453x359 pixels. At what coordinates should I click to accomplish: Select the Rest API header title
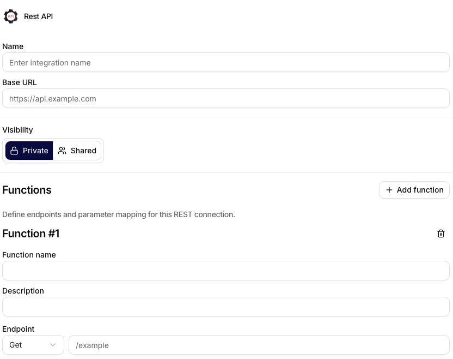click(x=38, y=16)
